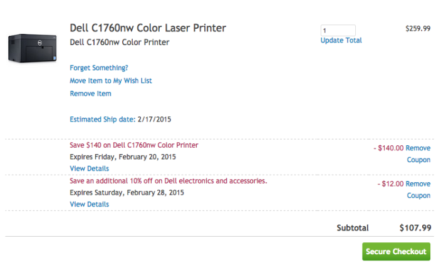Click the Save $140 promotion text
Viewport: 441px width, 263px height.
(133, 145)
